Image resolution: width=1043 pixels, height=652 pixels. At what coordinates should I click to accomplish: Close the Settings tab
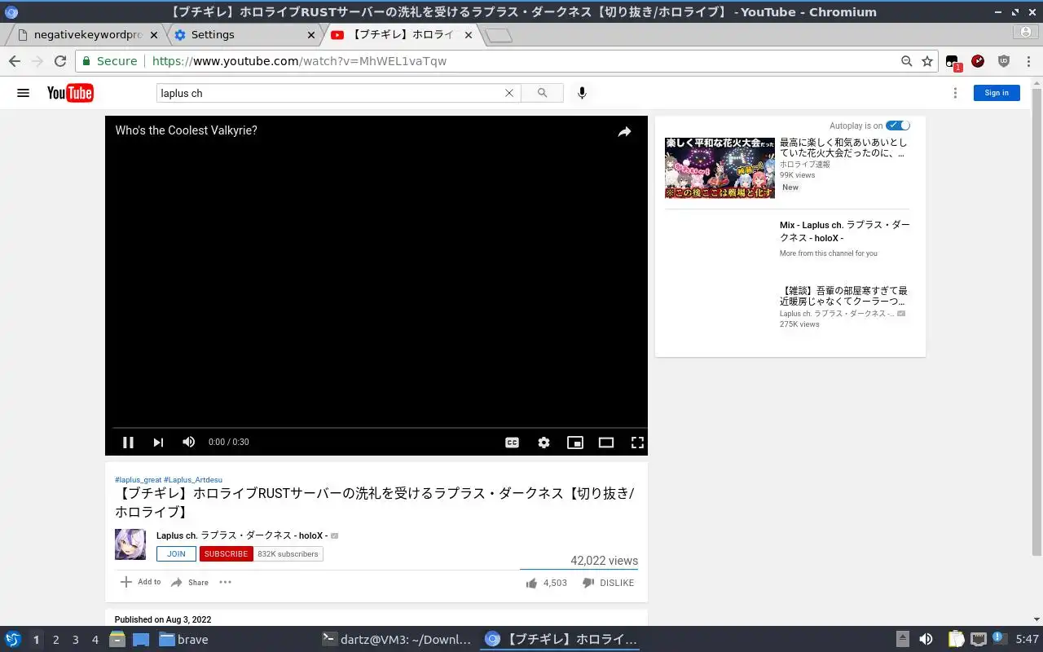pyautogui.click(x=310, y=35)
